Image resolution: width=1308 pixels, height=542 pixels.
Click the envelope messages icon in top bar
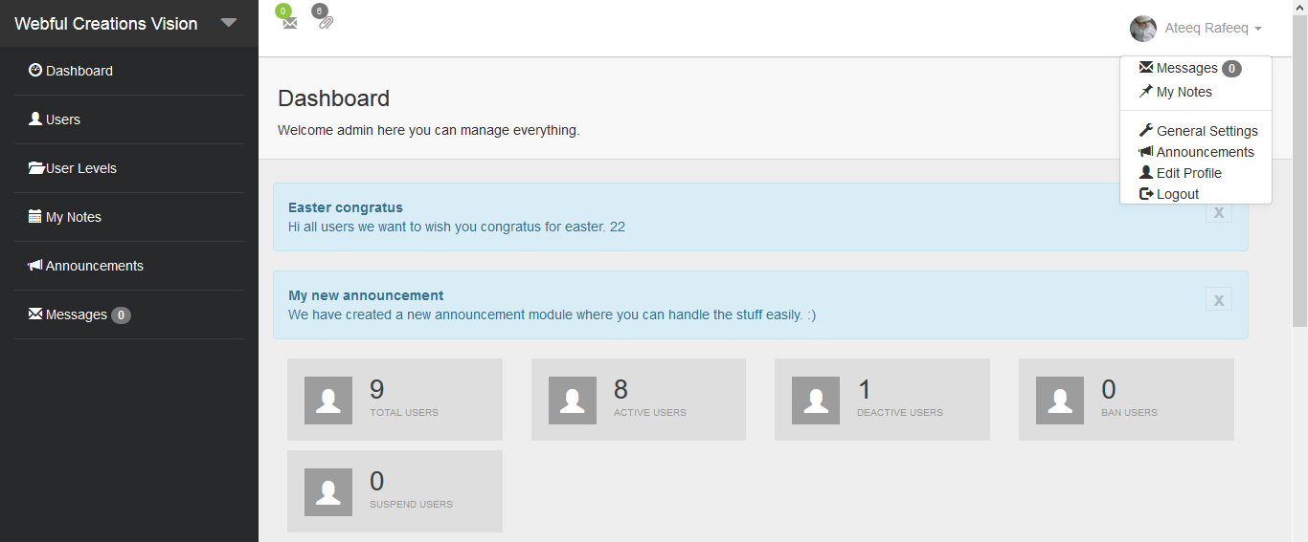pos(290,23)
